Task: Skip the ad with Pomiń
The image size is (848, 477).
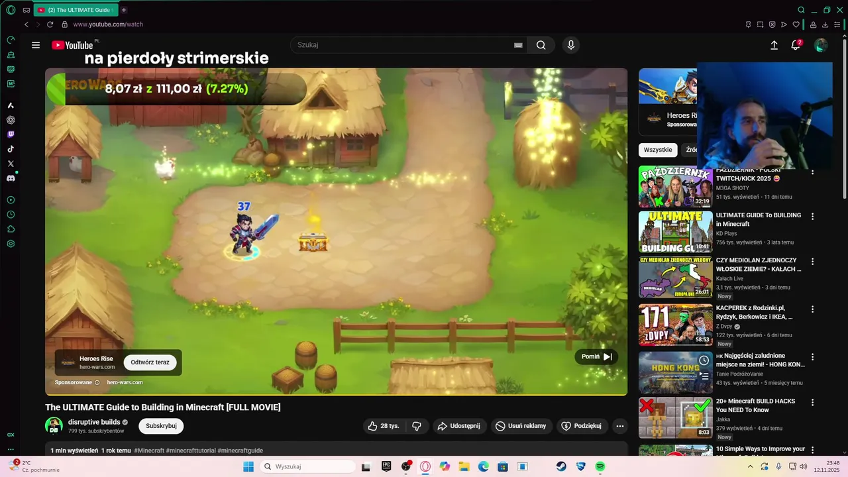Action: pyautogui.click(x=596, y=356)
